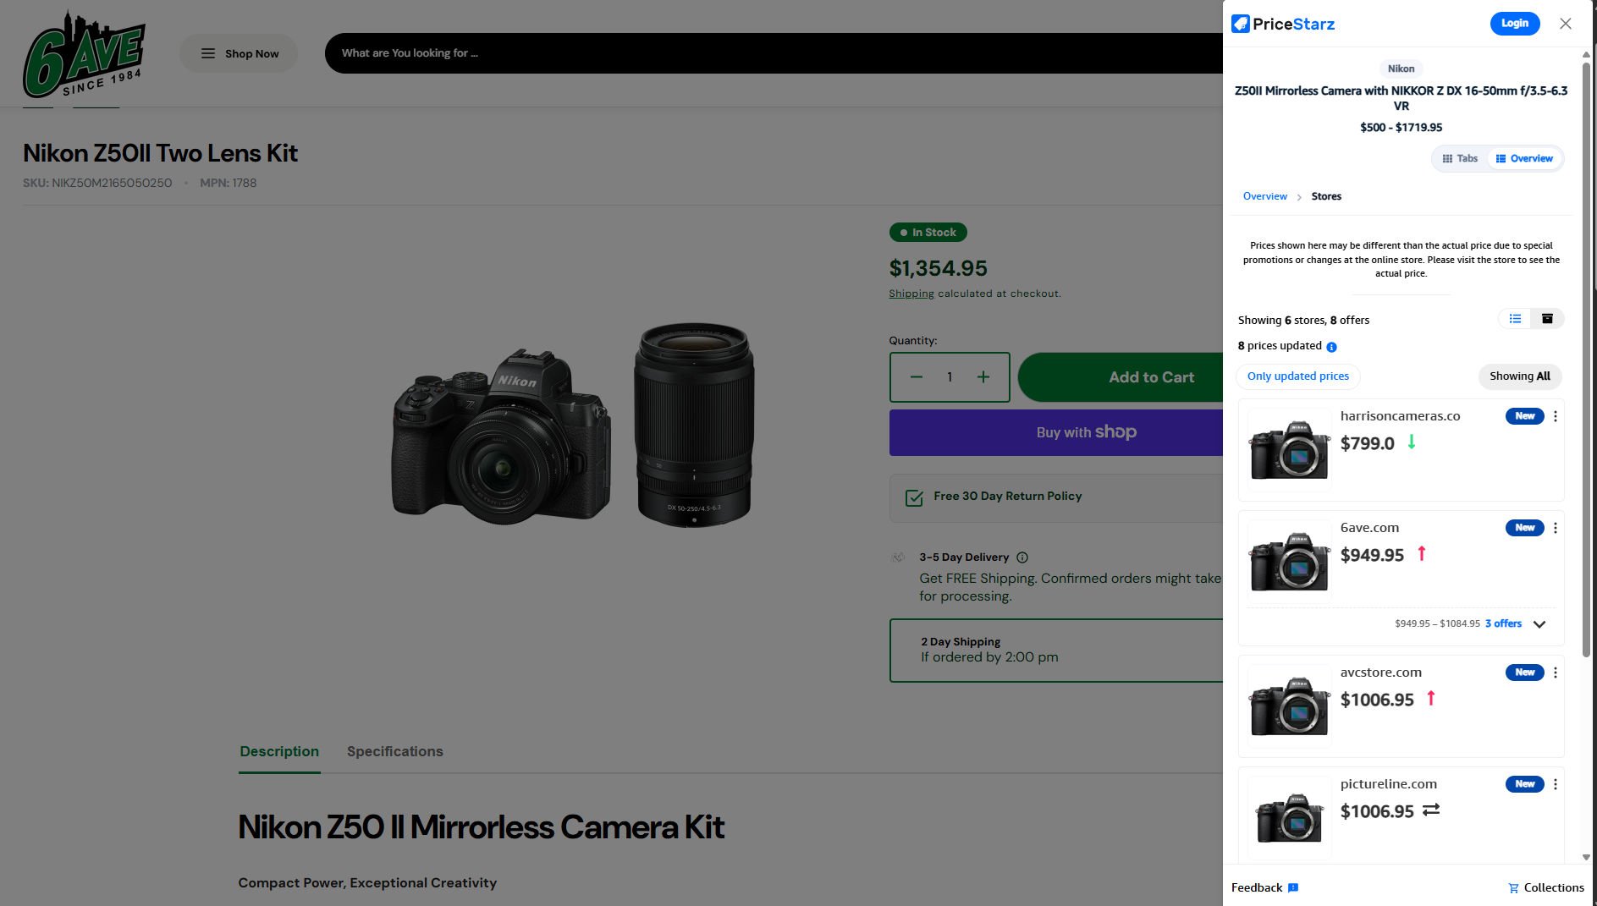Click the 6AVE store logo

click(x=84, y=53)
